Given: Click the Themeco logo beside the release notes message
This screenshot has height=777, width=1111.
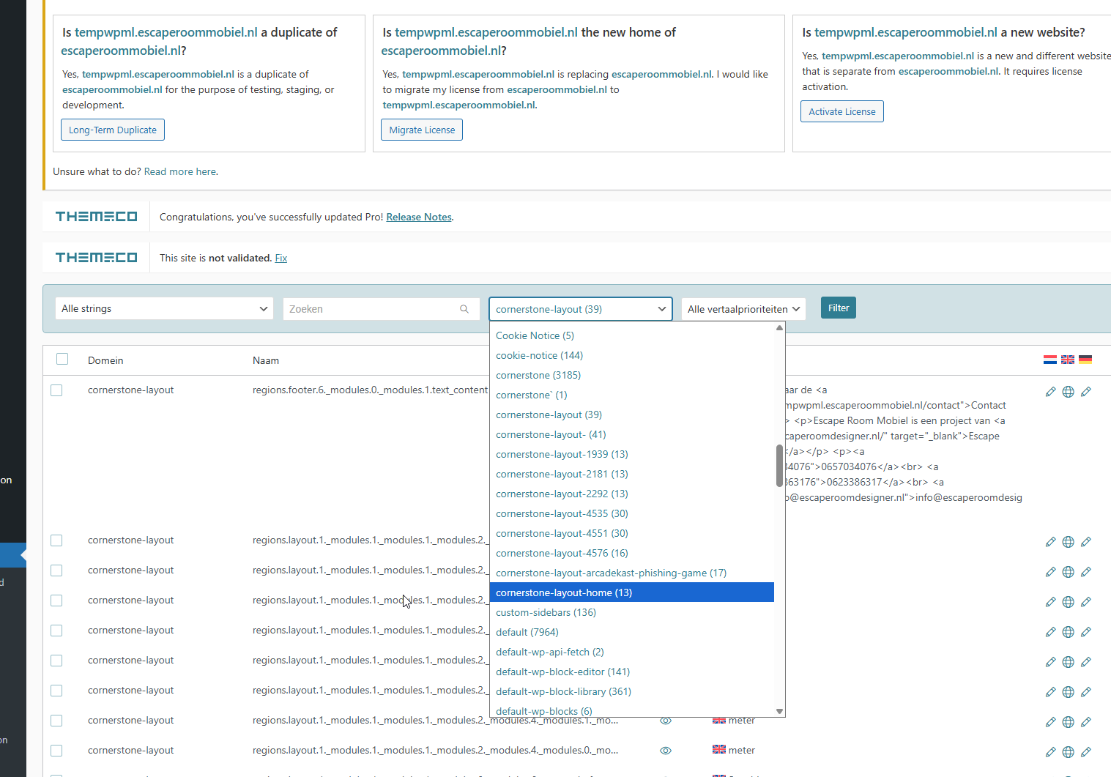Looking at the screenshot, I should click(x=96, y=217).
